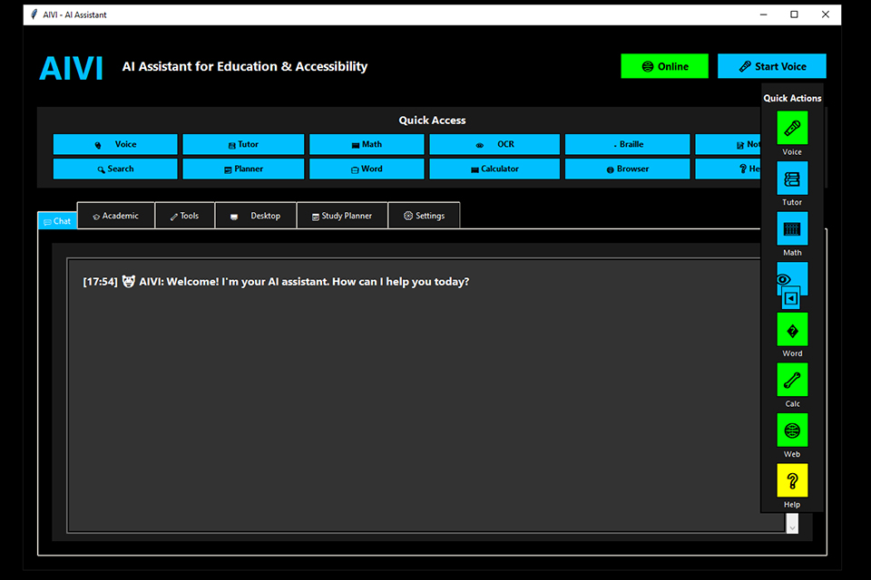Open the Braille quick access button
This screenshot has height=580, width=871.
tap(627, 143)
